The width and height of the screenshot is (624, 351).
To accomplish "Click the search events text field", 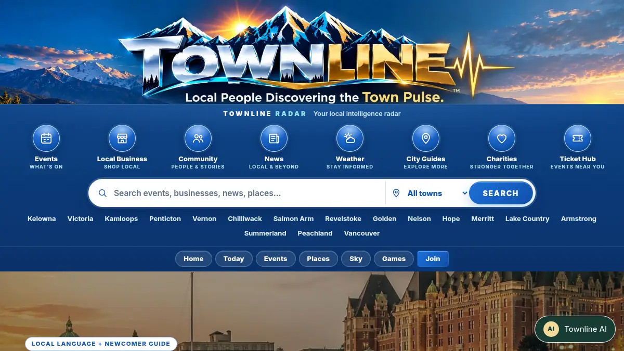I will click(247, 193).
